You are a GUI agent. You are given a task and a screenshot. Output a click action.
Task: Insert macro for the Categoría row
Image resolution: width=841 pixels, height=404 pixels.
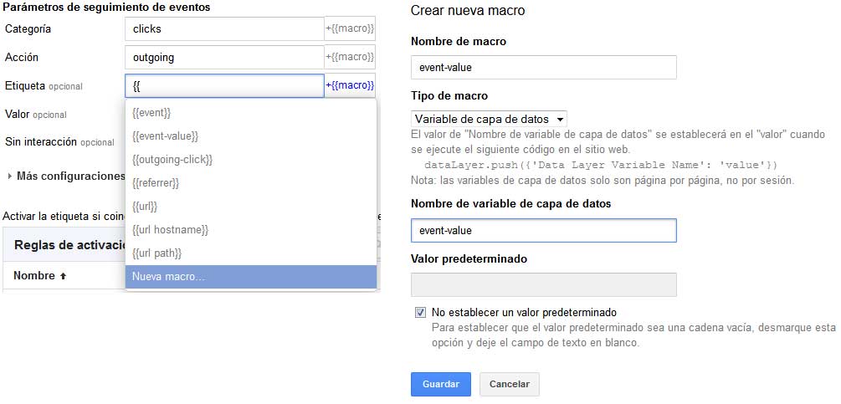coord(350,29)
